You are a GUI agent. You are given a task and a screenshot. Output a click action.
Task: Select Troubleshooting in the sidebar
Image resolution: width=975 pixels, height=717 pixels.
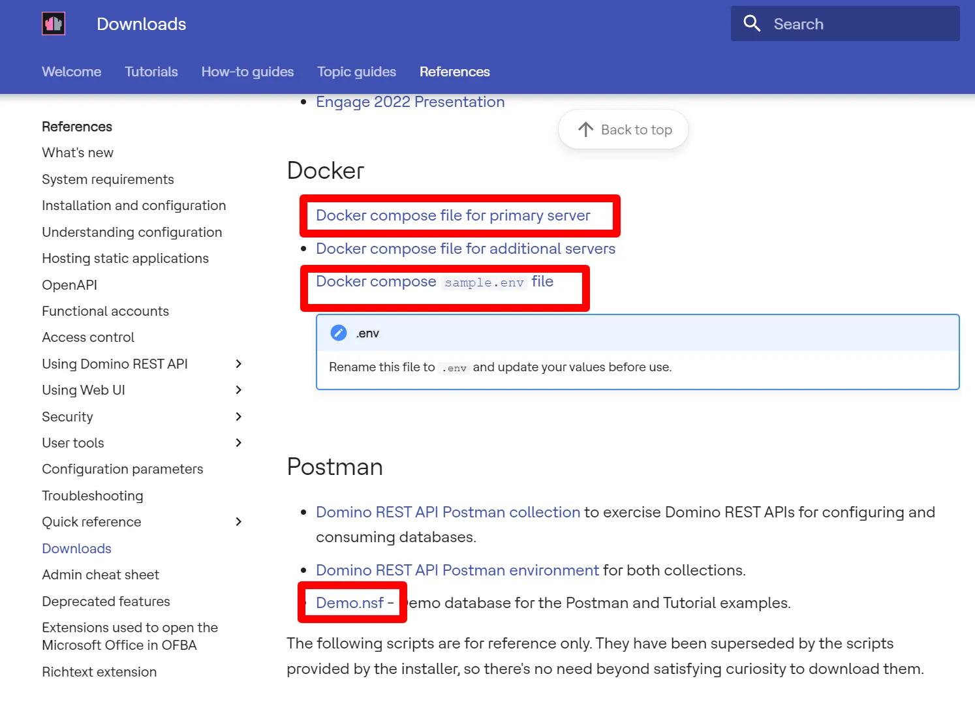point(92,496)
